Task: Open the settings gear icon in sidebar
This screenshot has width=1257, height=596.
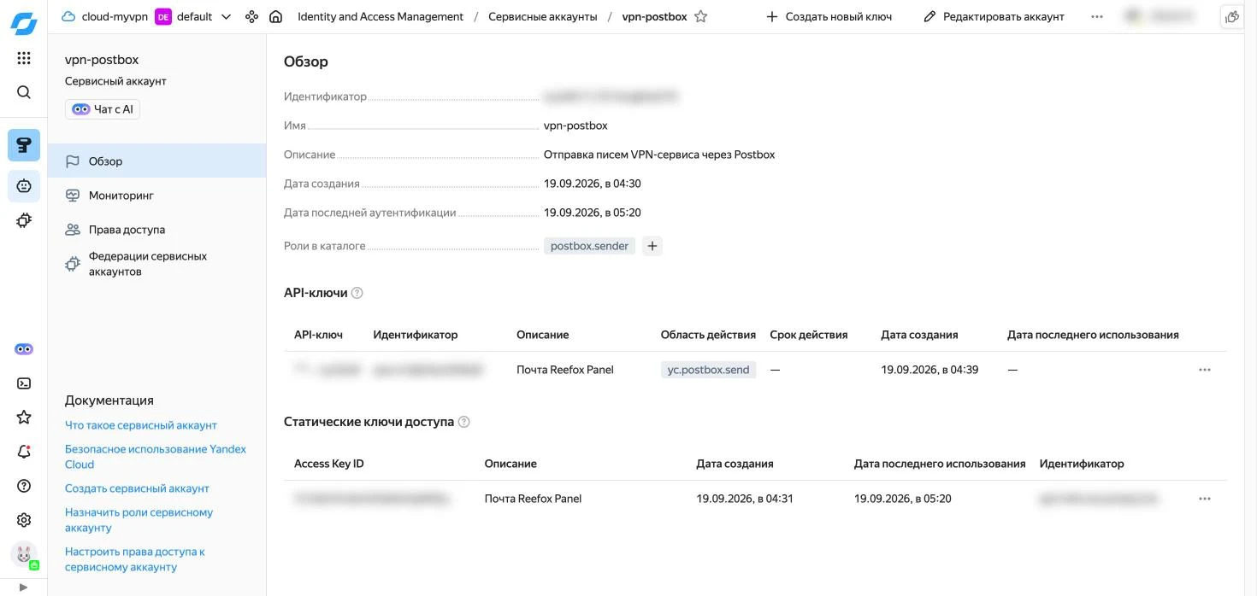Action: (24, 520)
